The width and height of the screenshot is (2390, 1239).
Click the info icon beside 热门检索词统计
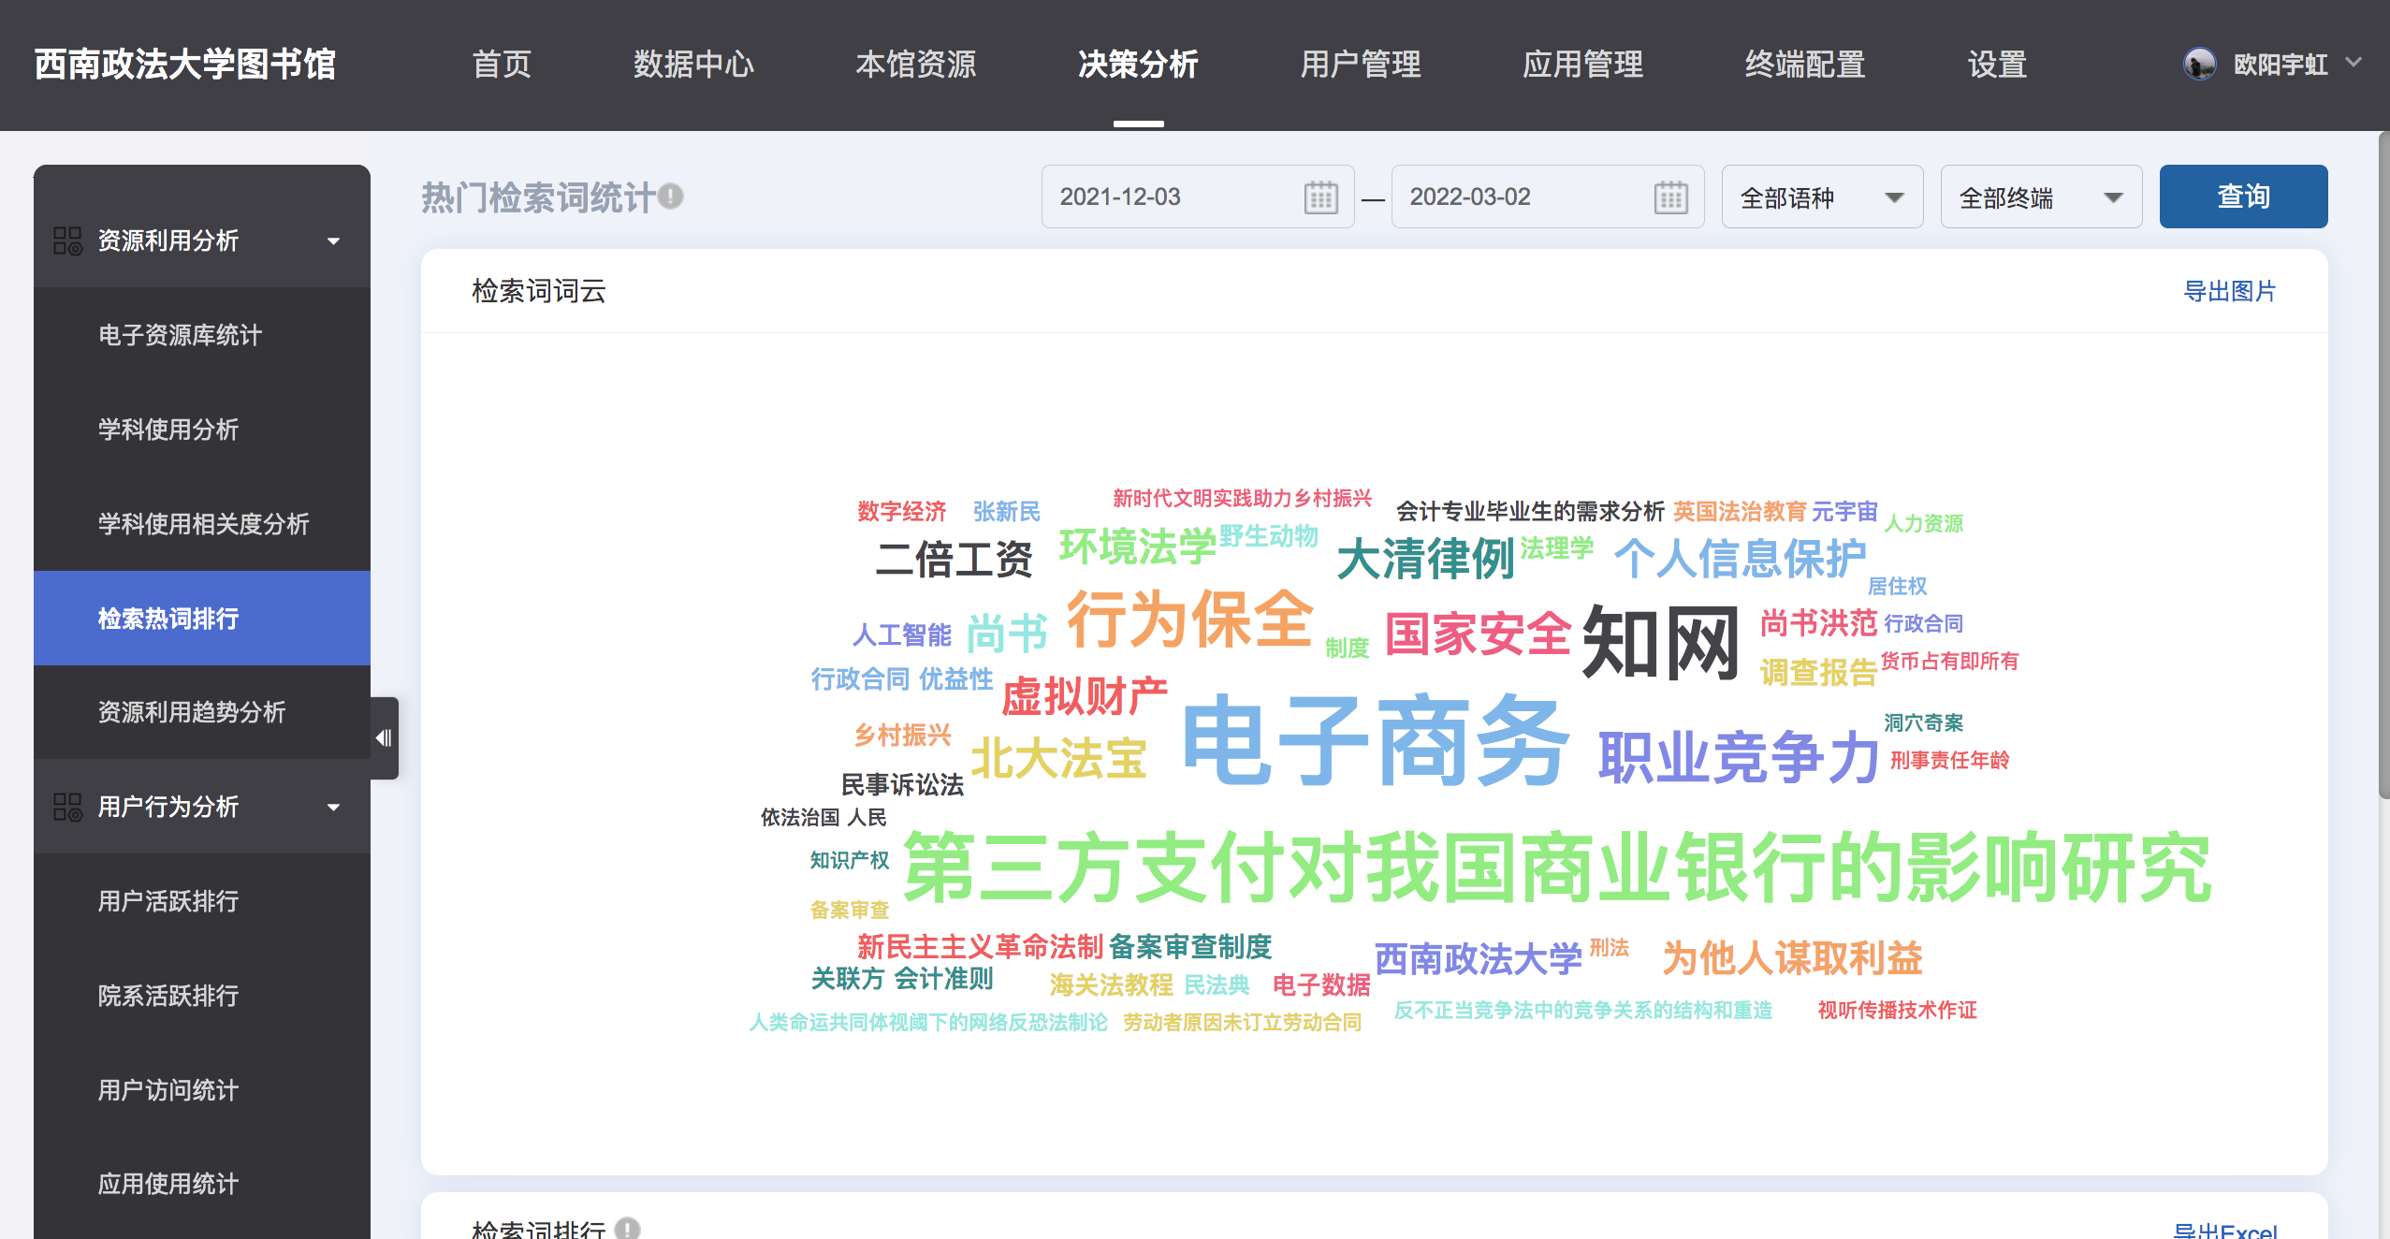click(x=671, y=197)
